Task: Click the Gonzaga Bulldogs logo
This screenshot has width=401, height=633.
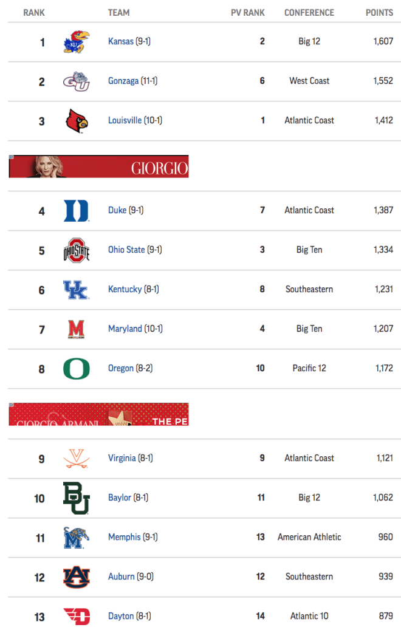Action: click(77, 81)
